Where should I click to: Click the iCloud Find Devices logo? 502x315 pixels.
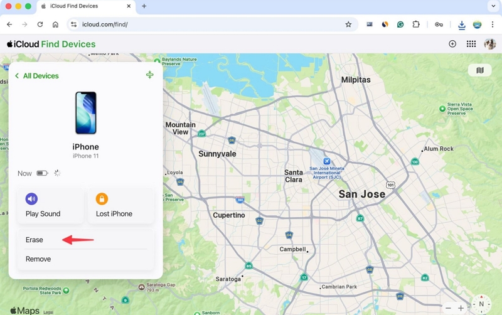(51, 44)
